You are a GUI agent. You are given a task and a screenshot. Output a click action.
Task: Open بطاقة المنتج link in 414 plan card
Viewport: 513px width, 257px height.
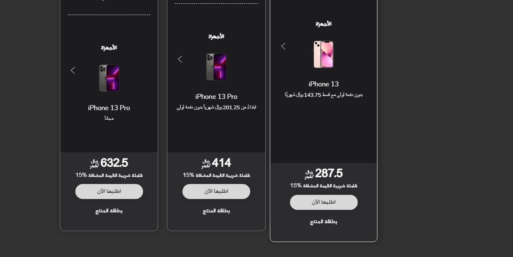(216, 211)
